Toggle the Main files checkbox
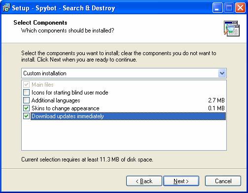Screen dimensions: 248x193 point(26,85)
